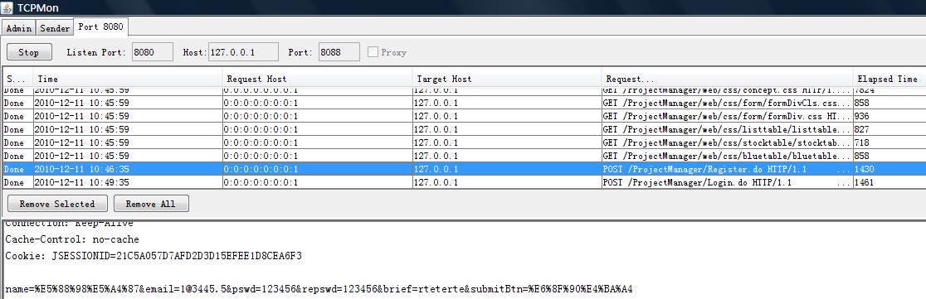Select the listtable css request row
Viewport: 926px width, 299px height.
464,129
